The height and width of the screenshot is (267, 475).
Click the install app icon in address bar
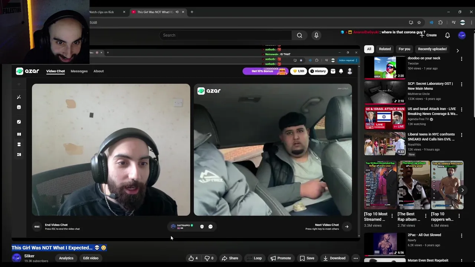click(x=411, y=23)
